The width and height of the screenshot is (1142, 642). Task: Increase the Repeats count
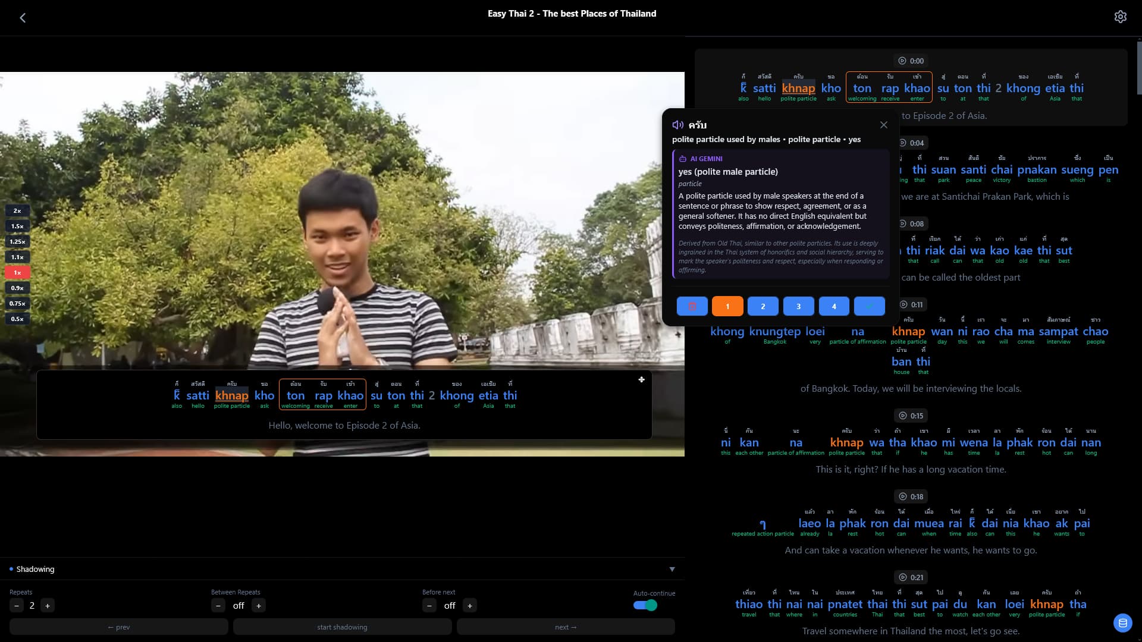click(48, 606)
